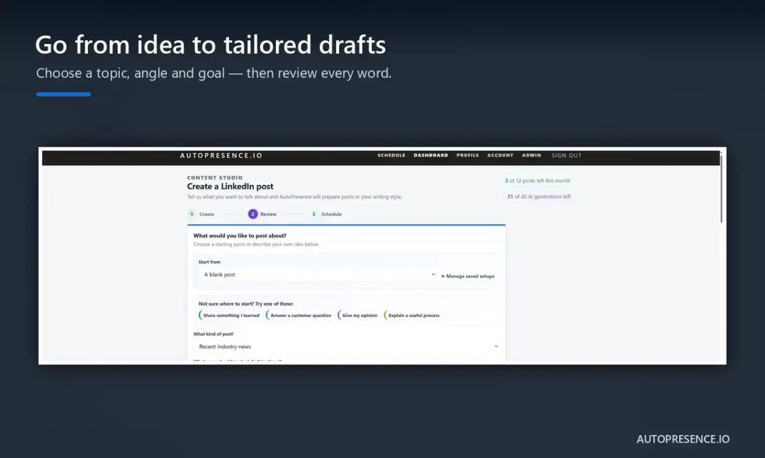Click the Sign Out link
This screenshot has width=765, height=458.
click(x=567, y=156)
